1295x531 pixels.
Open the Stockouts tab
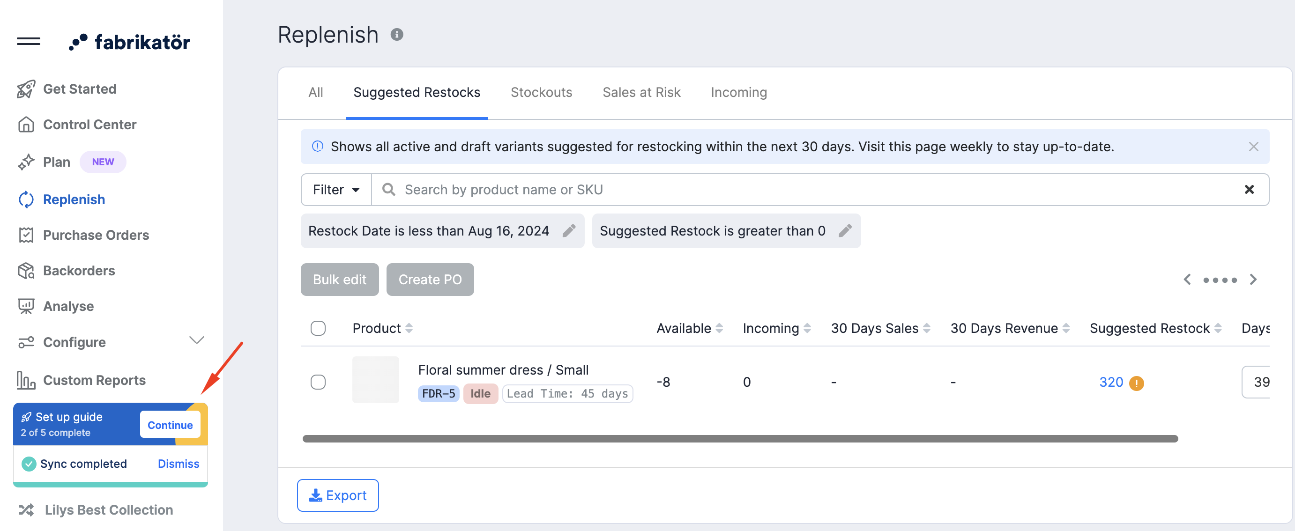[542, 92]
